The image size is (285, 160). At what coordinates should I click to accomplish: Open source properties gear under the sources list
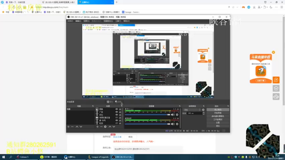[x=105, y=127]
